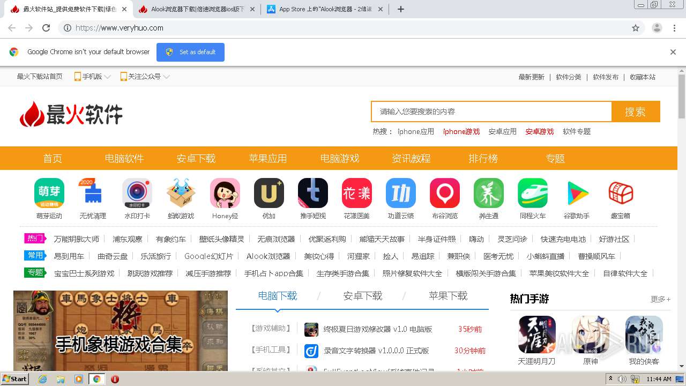This screenshot has width=686, height=386.
Task: Click the 终极夏日游戏修改器 software icon
Action: coord(311,329)
